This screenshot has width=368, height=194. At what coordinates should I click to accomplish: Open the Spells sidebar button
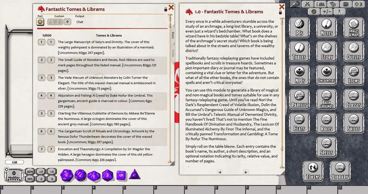coord(326,147)
